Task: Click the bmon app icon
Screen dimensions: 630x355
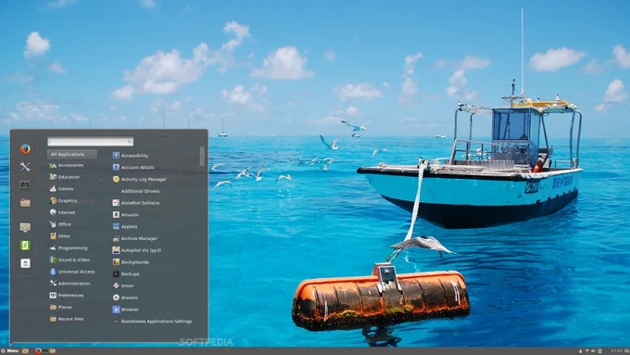Action: click(116, 285)
